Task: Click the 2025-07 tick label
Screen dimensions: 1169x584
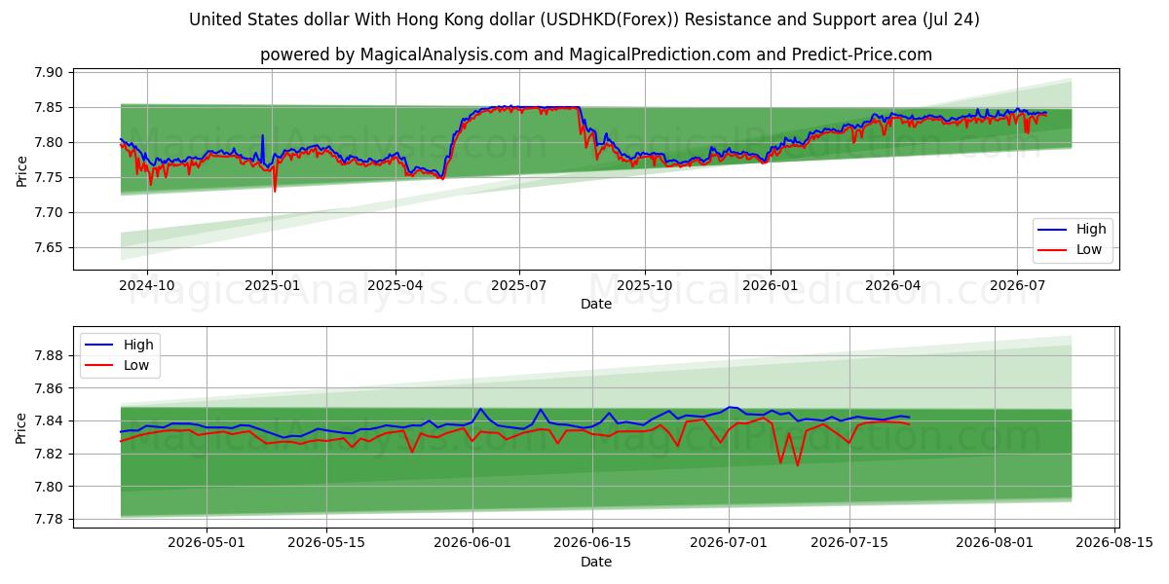Action: [519, 286]
